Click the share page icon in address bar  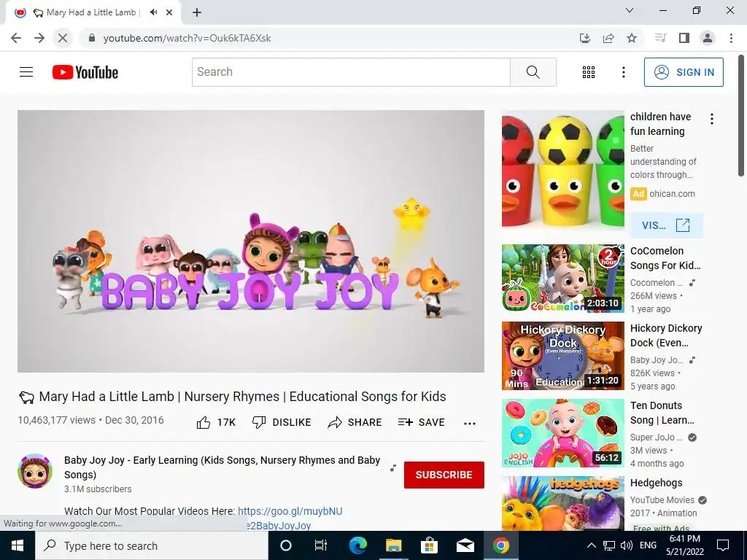[608, 38]
